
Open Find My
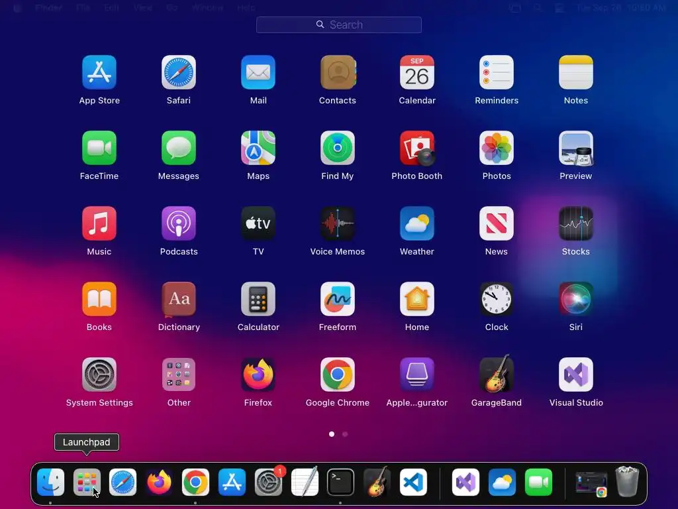coord(338,148)
